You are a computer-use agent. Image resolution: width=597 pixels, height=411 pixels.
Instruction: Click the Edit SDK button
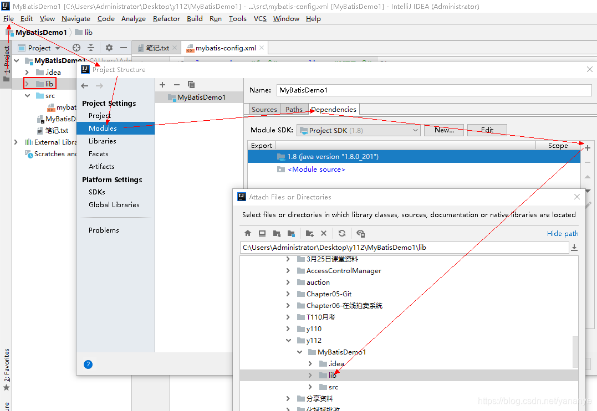(487, 130)
